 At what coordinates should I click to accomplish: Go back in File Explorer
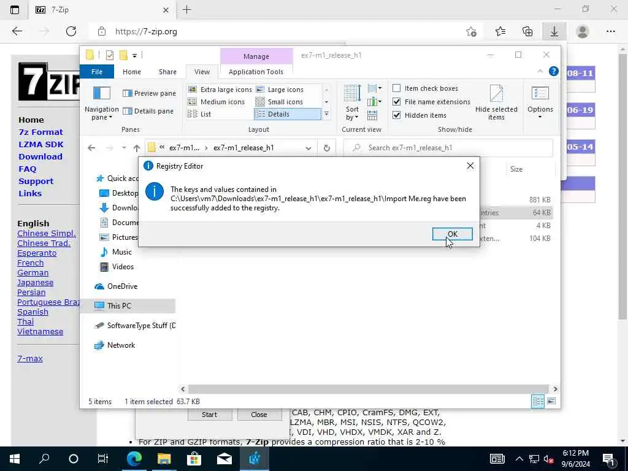click(92, 148)
